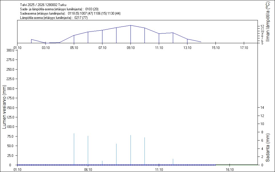Select the precipitation bar on 10.10
Viewport: 275px width, 172px height.
pyautogui.click(x=145, y=151)
